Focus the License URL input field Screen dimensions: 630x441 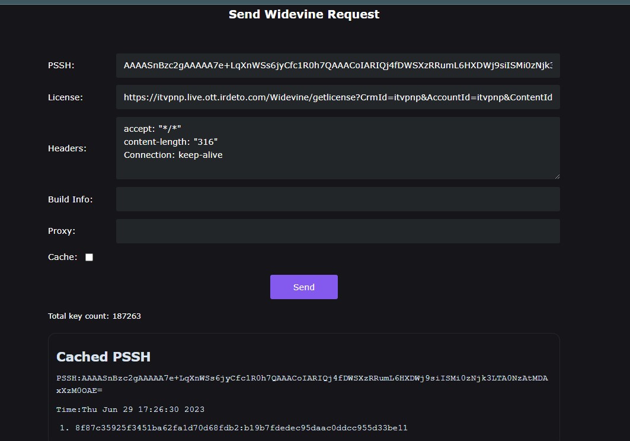pyautogui.click(x=338, y=97)
